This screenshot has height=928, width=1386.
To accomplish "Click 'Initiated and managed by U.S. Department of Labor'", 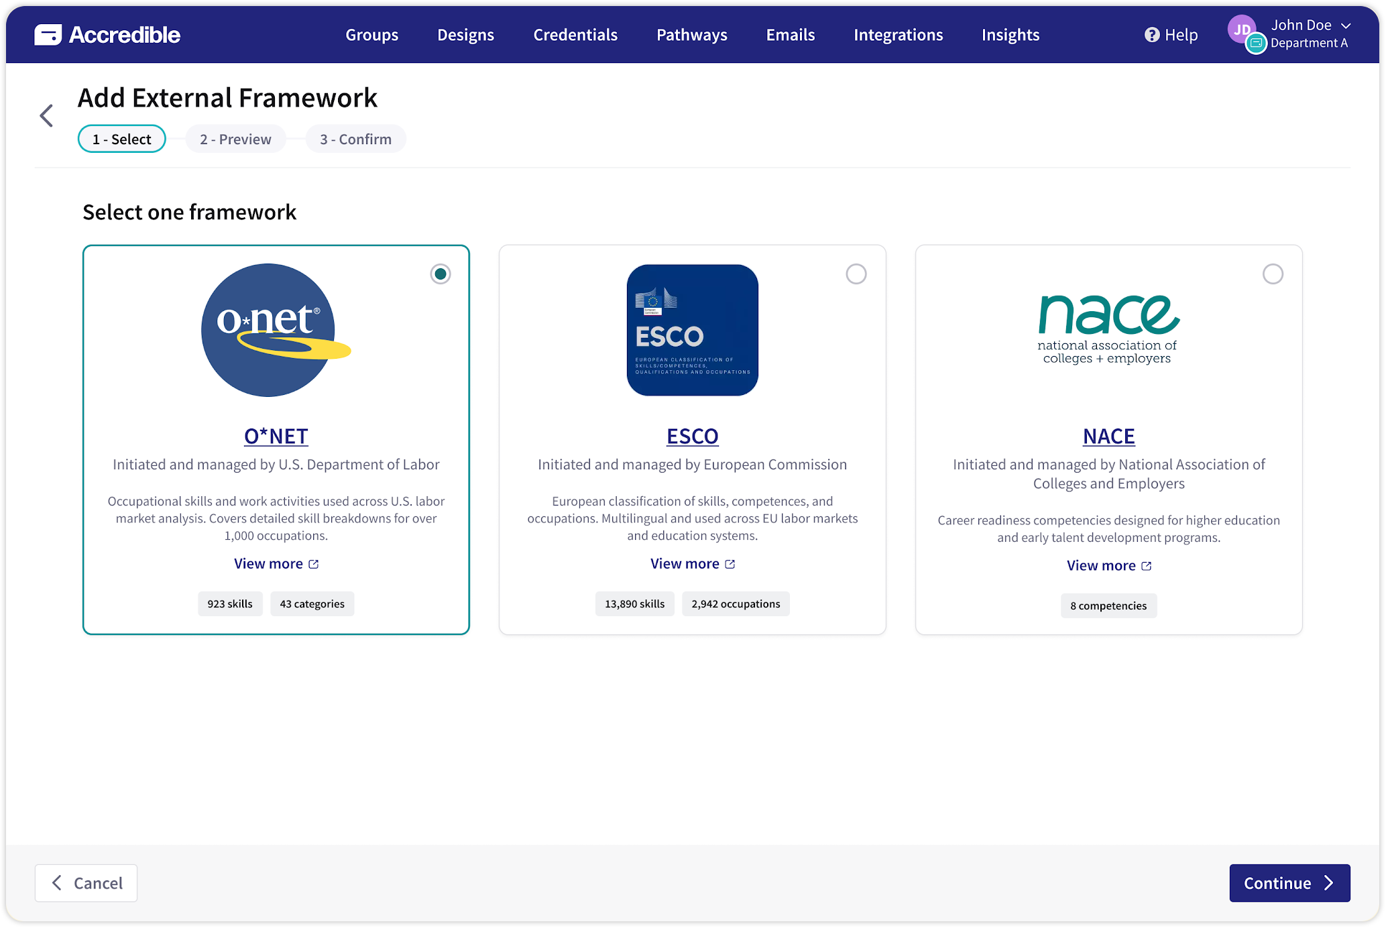I will coord(276,465).
